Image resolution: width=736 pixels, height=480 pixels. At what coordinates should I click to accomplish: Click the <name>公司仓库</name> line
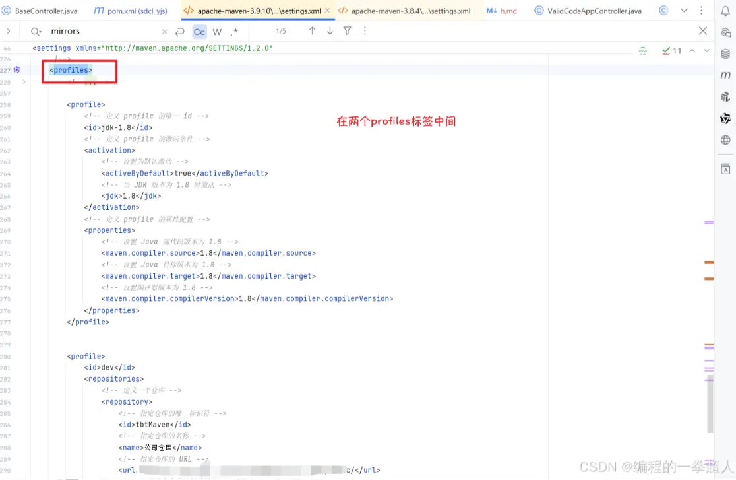coord(160,448)
